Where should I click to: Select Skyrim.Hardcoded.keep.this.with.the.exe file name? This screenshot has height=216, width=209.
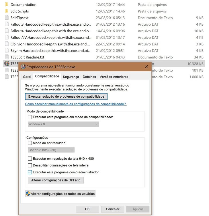50,51
